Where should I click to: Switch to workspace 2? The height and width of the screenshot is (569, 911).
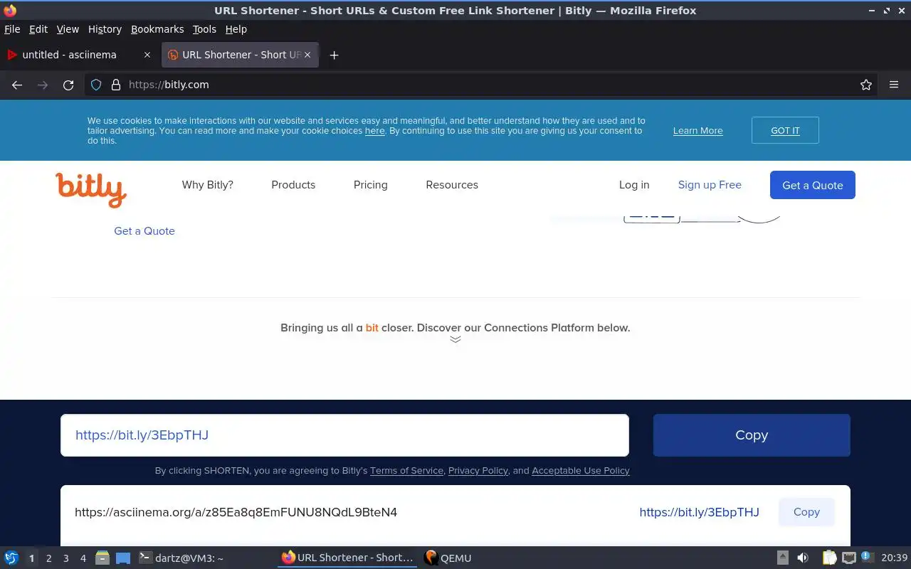[48, 558]
